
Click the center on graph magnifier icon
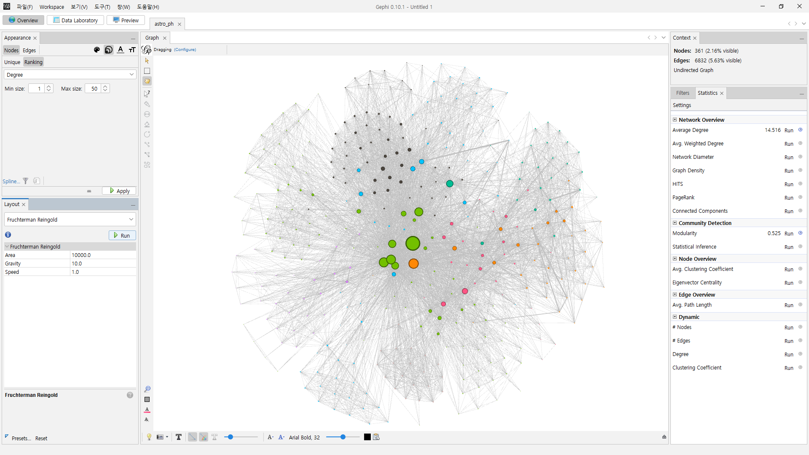(147, 389)
